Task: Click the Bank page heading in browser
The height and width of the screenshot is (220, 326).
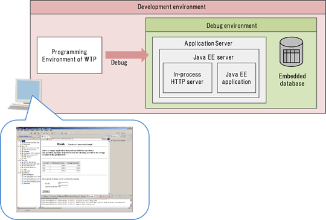Action: [x=61, y=144]
